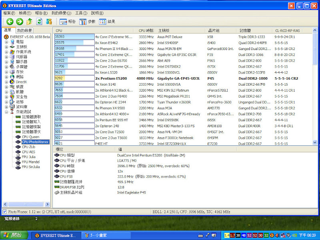Viewport: 320px width, 240px height.
Task: Open the 檔案(F) menu
Action: (10, 13)
